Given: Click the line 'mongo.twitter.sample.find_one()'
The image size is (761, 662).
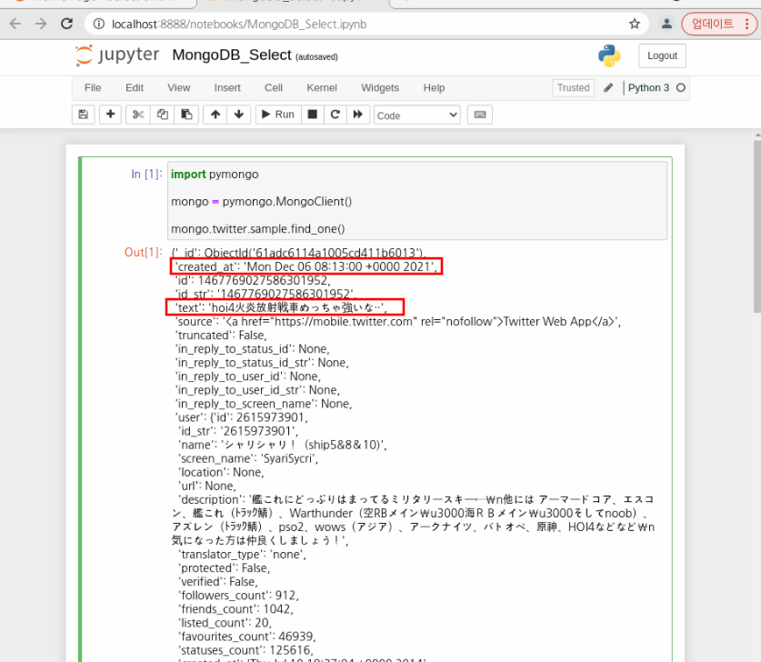Looking at the screenshot, I should [x=257, y=228].
